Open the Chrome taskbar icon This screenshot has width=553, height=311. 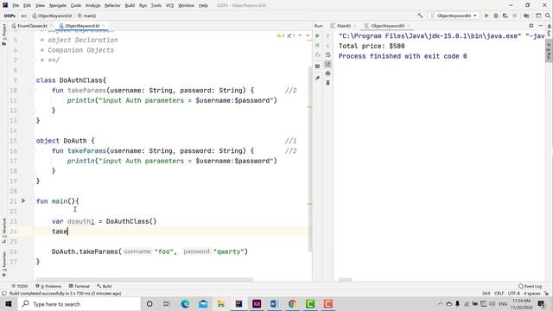tap(292, 304)
